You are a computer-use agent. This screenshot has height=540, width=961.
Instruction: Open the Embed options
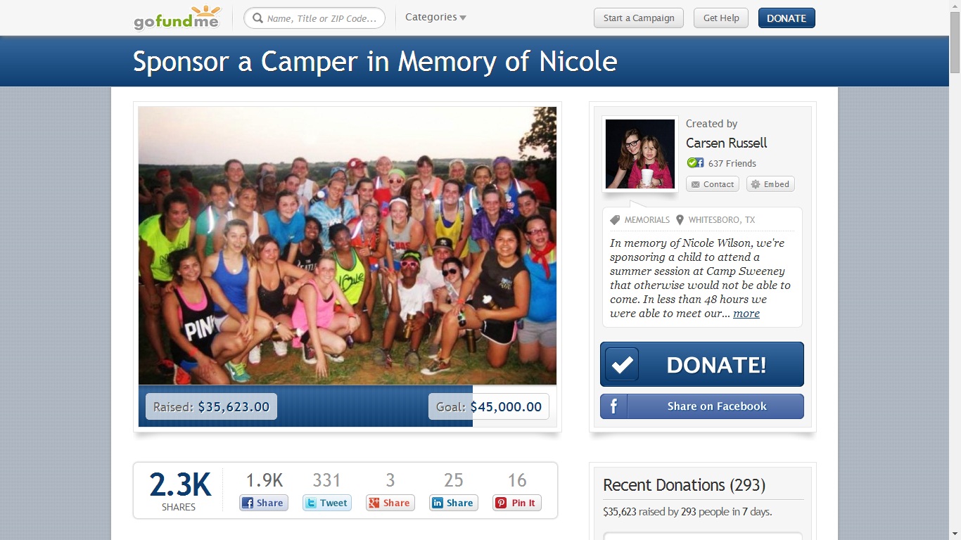[770, 184]
